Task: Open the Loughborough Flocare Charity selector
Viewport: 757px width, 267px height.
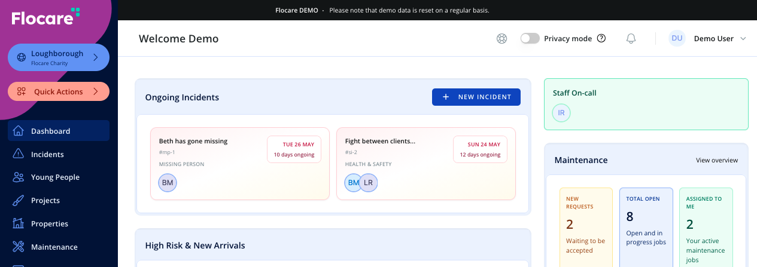Action: (x=59, y=57)
